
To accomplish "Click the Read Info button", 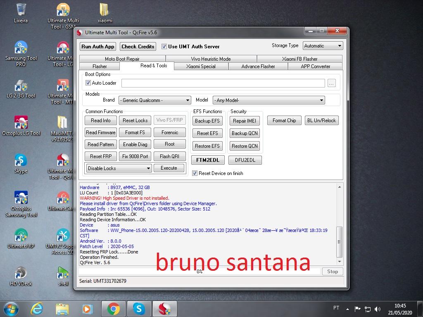I will point(101,121).
